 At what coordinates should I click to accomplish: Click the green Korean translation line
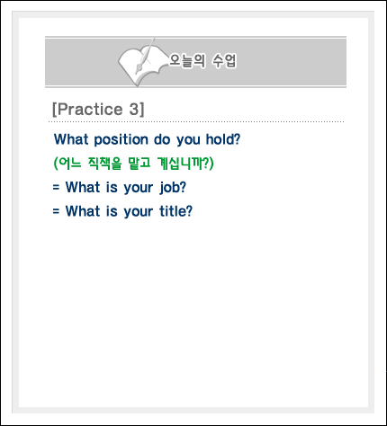[x=133, y=164]
